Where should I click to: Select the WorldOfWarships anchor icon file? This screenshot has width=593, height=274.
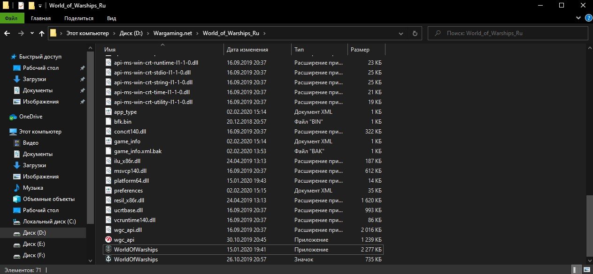tap(108, 259)
